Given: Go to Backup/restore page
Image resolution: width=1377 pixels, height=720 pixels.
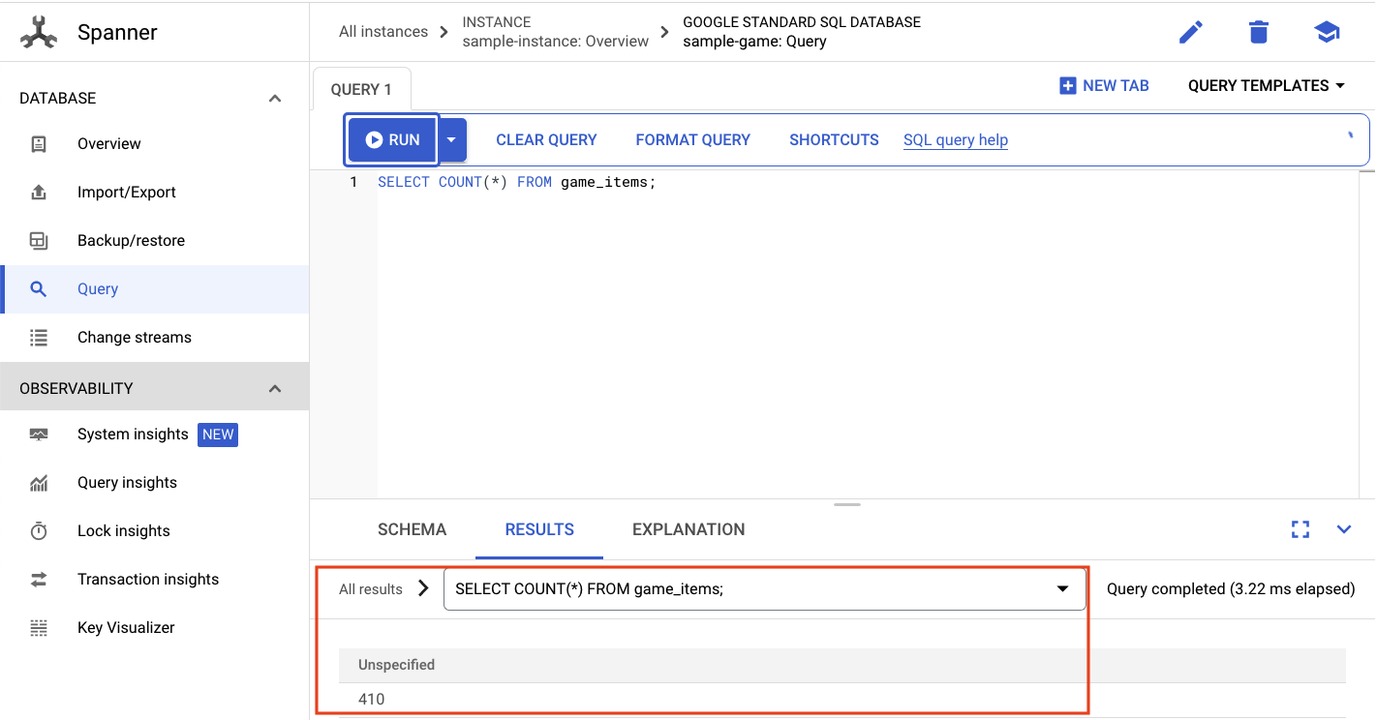Looking at the screenshot, I should click(x=131, y=240).
